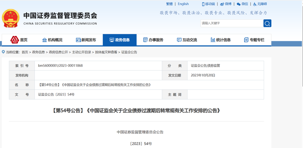Viewport: 303px width, 148px height.
Task: Click the bar chart icon beside 统计信息
Action: pyautogui.click(x=213, y=40)
